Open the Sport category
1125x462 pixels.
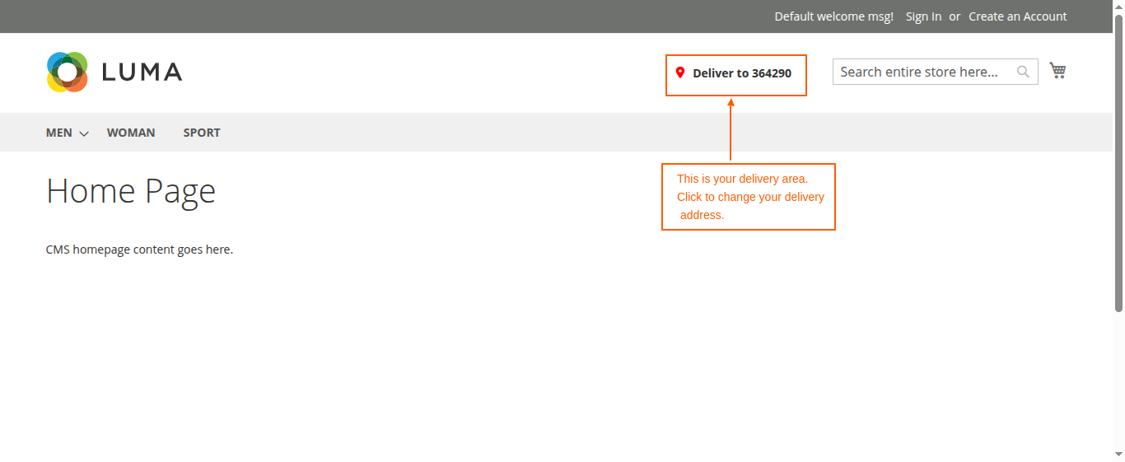(x=202, y=133)
